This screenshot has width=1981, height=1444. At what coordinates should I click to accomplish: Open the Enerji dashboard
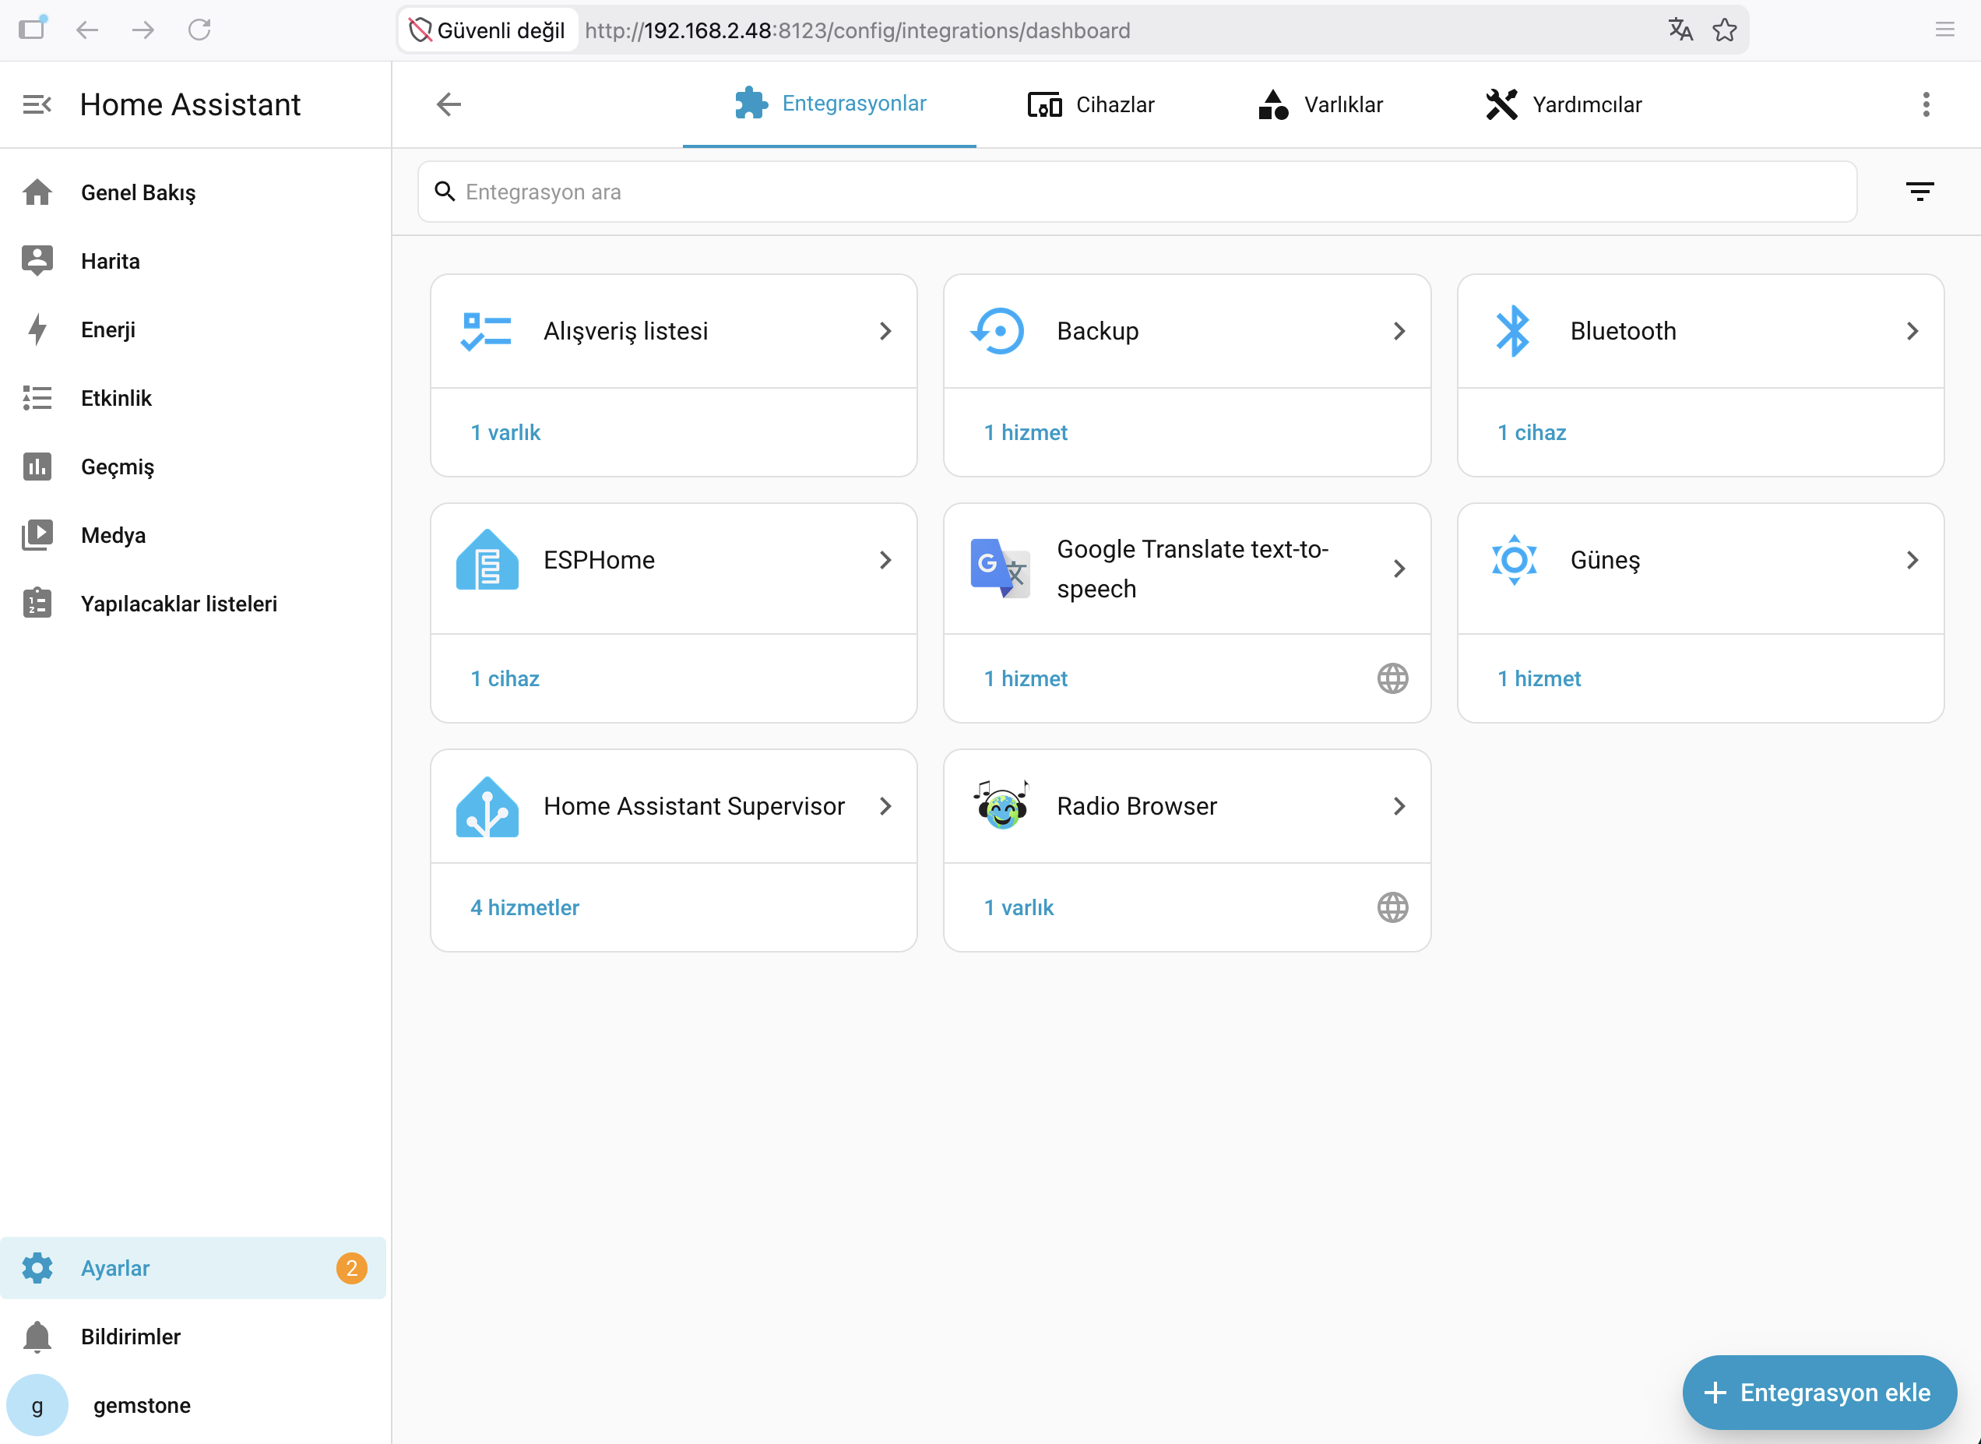pyautogui.click(x=193, y=329)
